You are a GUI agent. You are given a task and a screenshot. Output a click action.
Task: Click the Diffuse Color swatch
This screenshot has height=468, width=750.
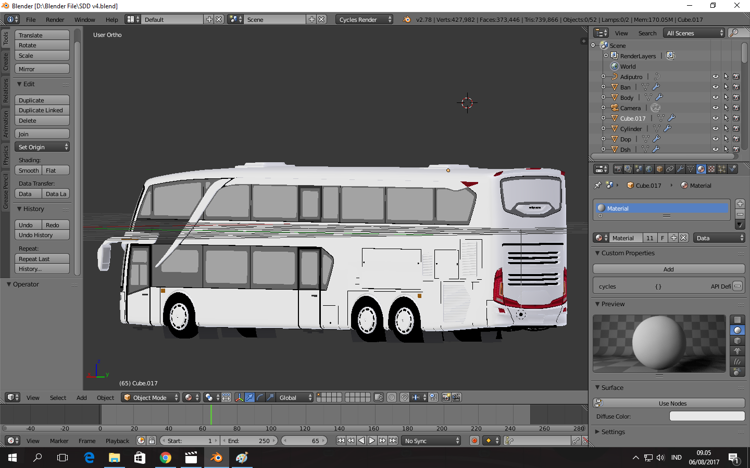(x=706, y=416)
